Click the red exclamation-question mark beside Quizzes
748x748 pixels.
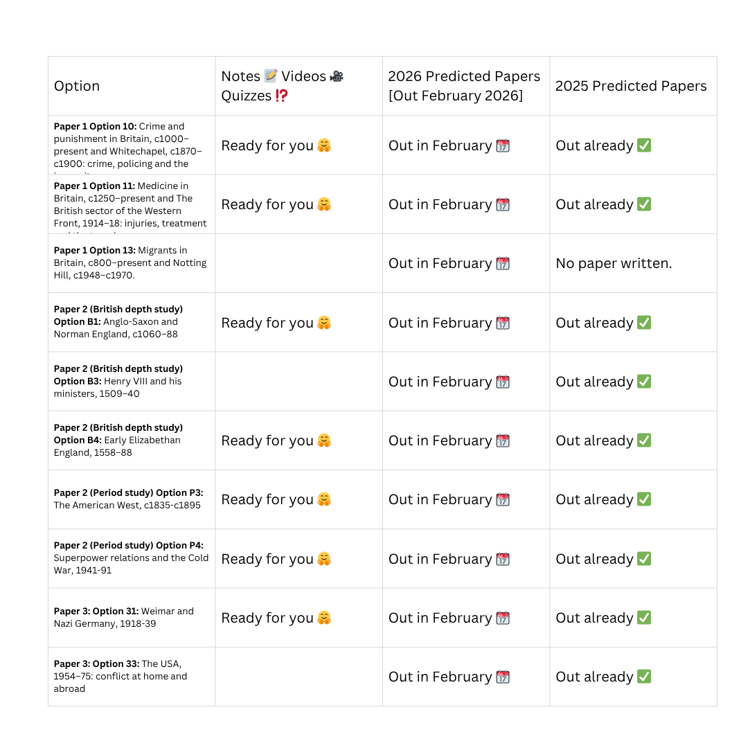(281, 96)
